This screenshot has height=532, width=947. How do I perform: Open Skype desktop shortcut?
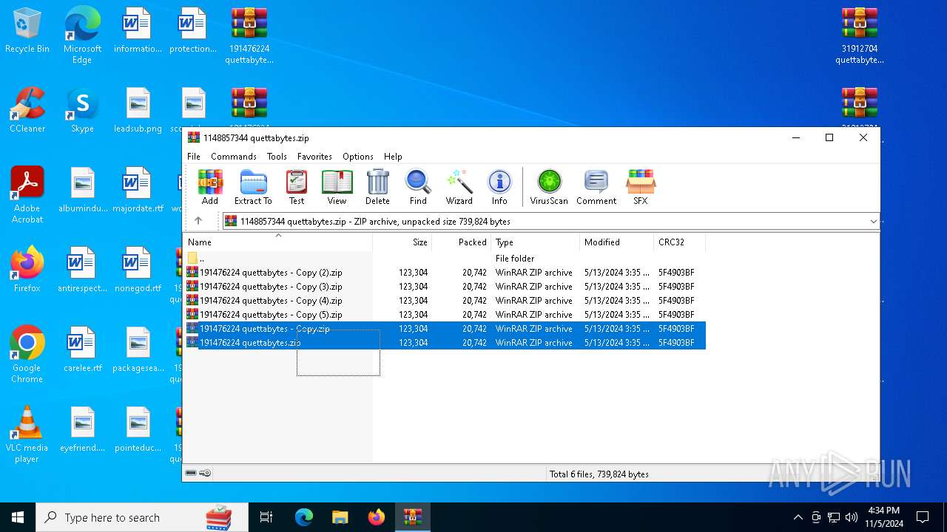tap(82, 111)
